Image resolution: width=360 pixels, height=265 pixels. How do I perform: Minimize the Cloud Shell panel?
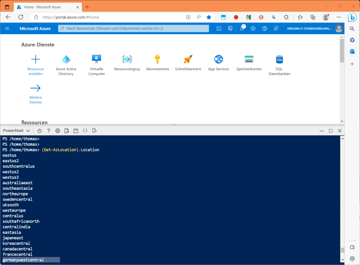click(321, 131)
